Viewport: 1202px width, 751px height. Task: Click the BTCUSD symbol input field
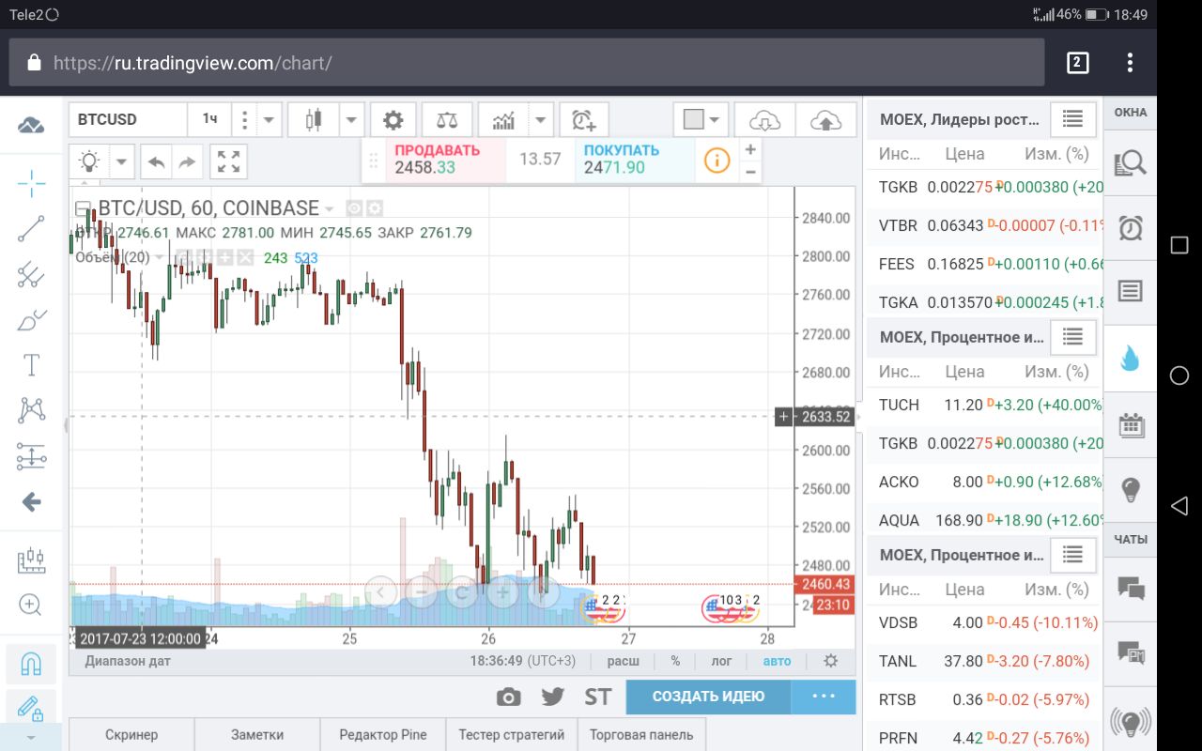[x=128, y=119]
